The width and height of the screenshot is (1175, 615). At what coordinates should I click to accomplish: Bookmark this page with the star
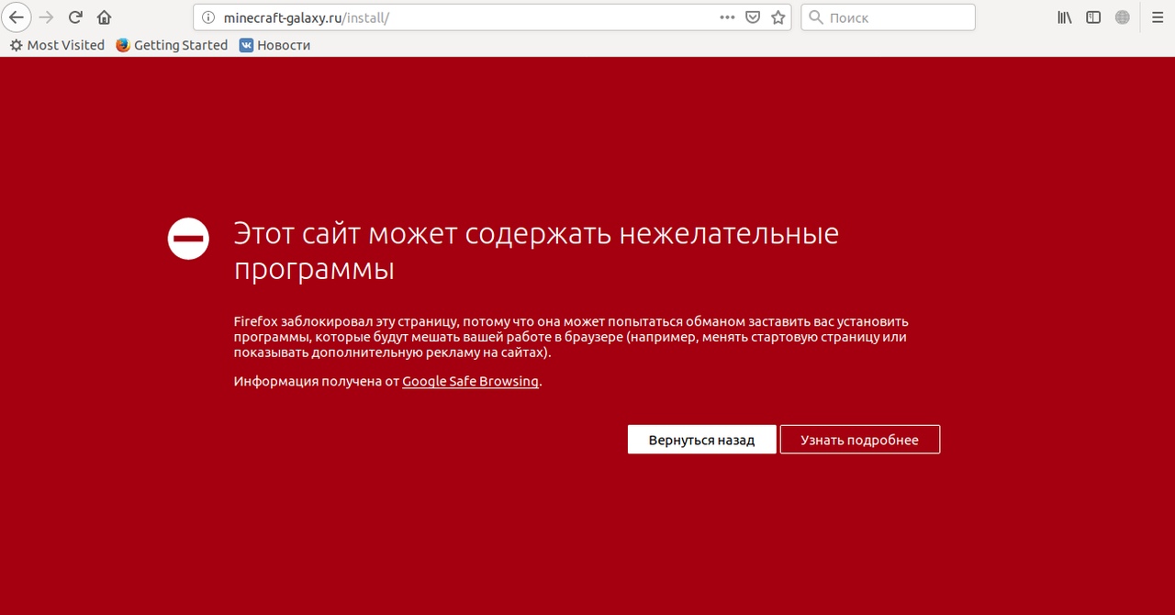click(x=778, y=17)
